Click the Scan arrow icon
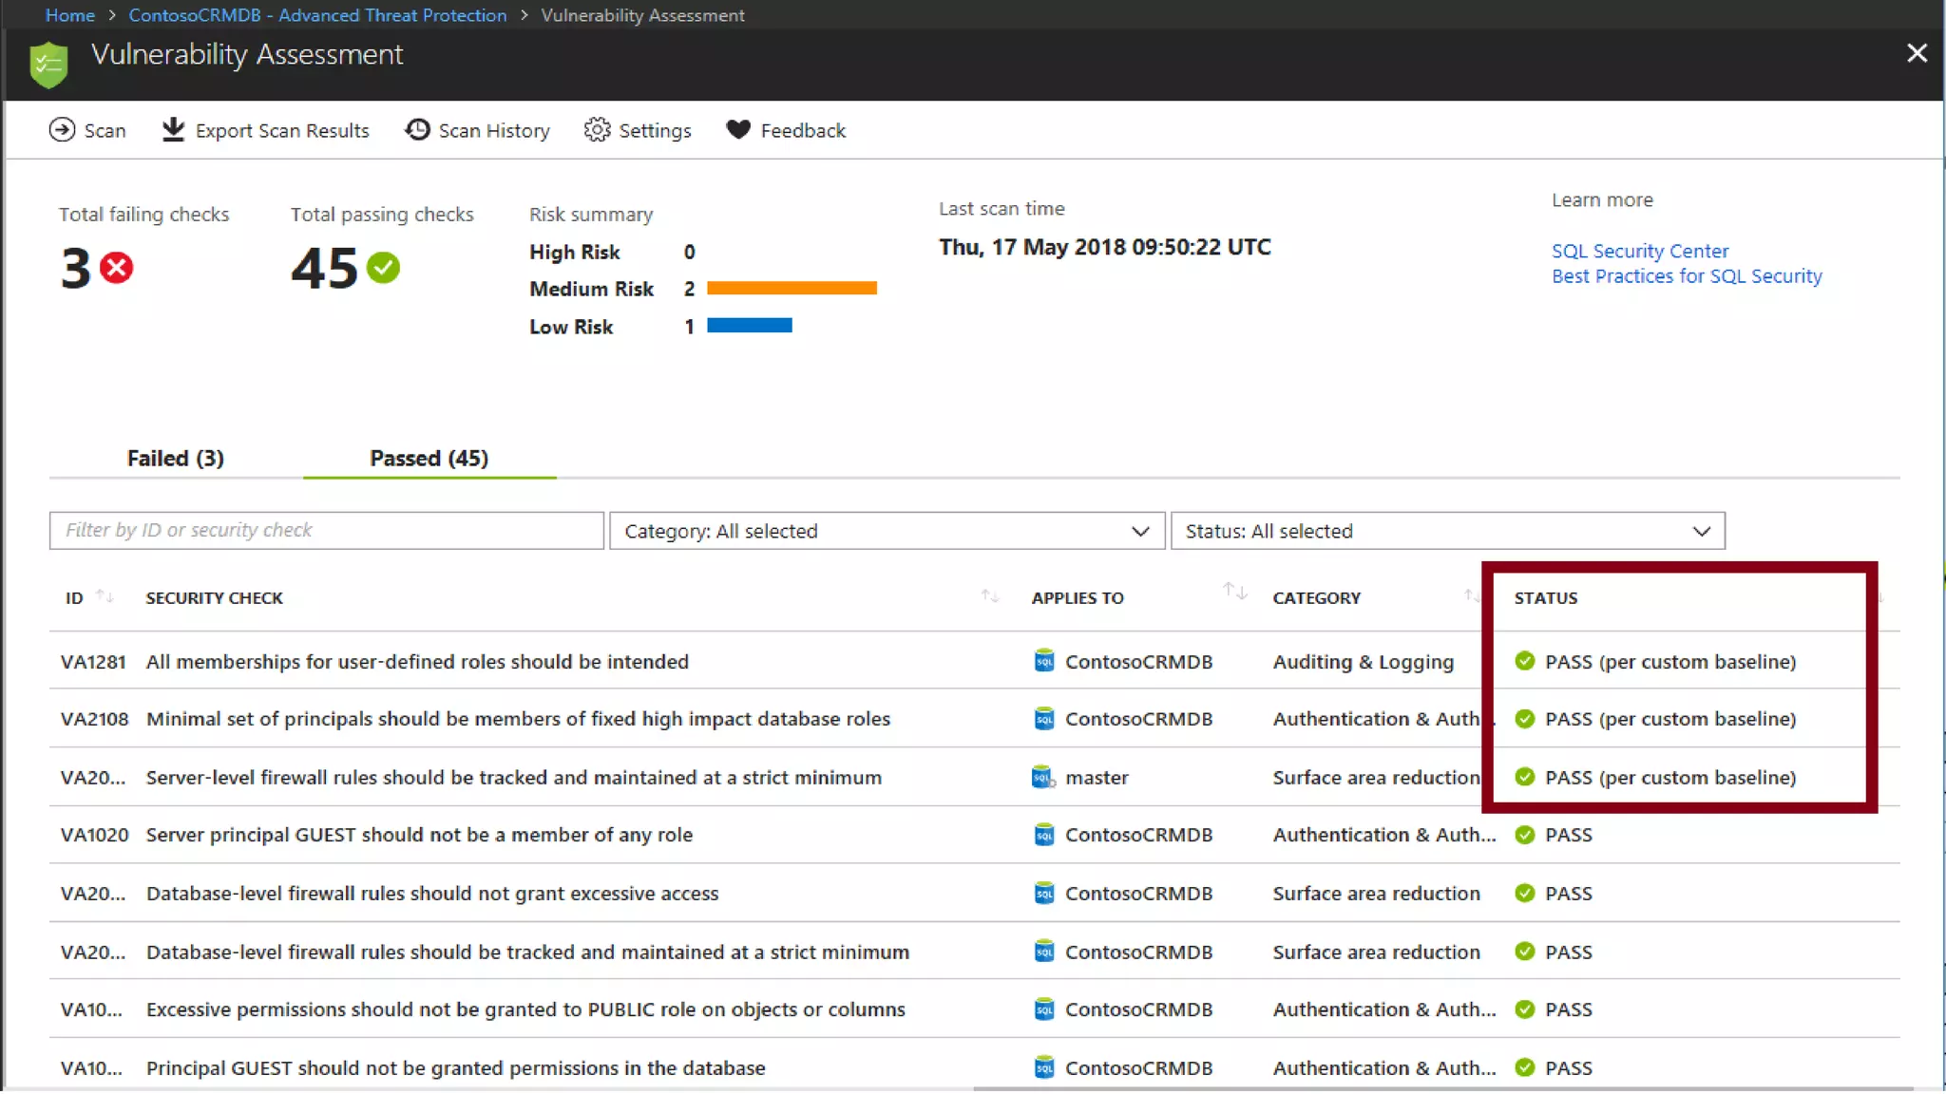Viewport: 1946px width, 1094px height. coord(62,130)
